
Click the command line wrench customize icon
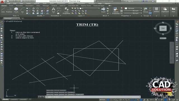tap(44, 97)
